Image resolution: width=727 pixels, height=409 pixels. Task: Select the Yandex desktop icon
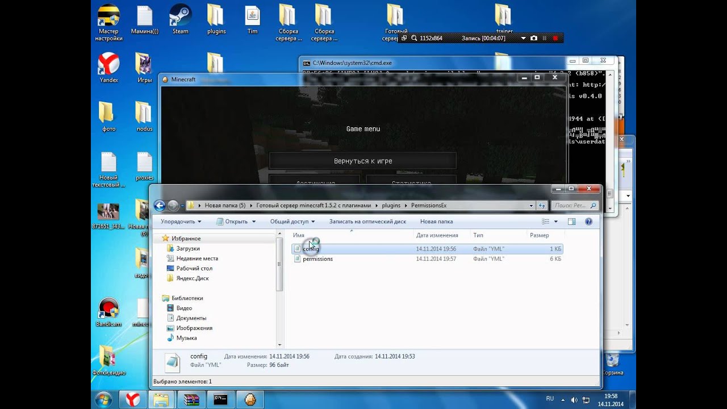(x=108, y=68)
